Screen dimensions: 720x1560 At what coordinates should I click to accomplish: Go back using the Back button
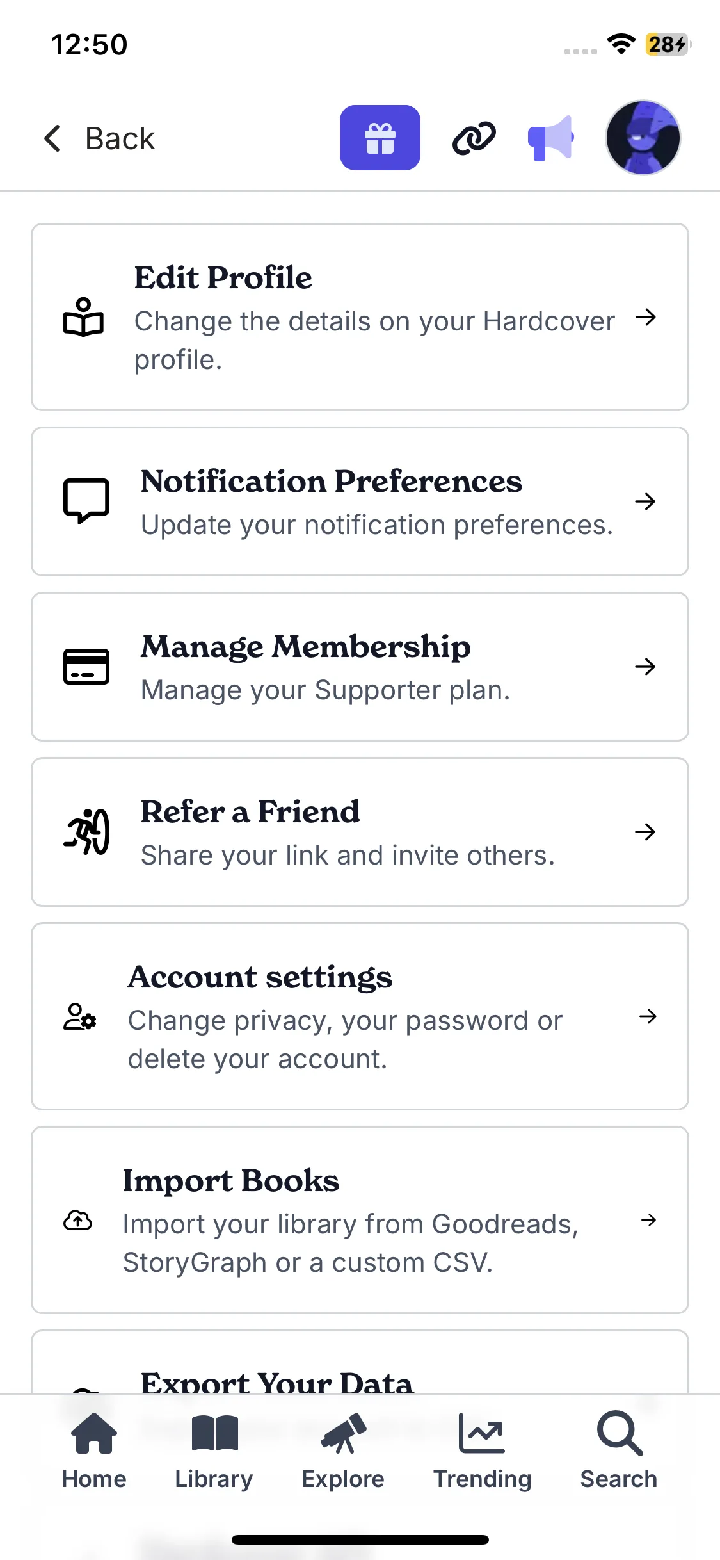(100, 138)
